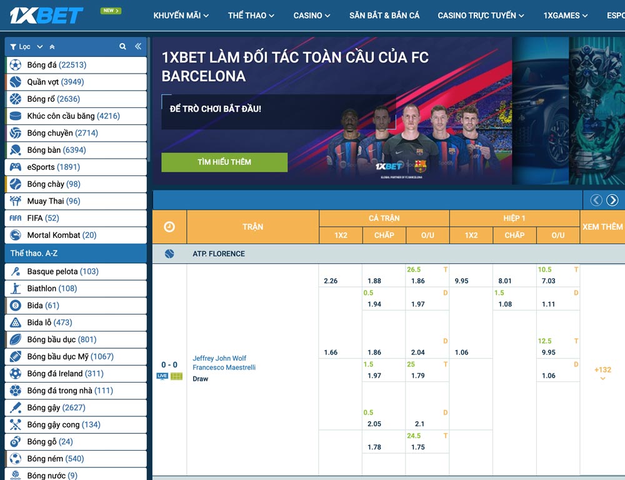The width and height of the screenshot is (625, 480).
Task: Select the Bóng chuyền volleyball icon
Action: 16,133
